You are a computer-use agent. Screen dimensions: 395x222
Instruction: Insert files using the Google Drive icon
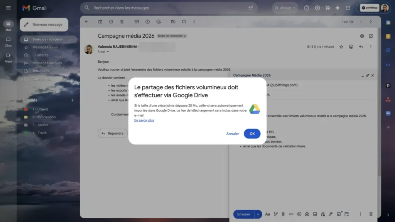pos(307,214)
